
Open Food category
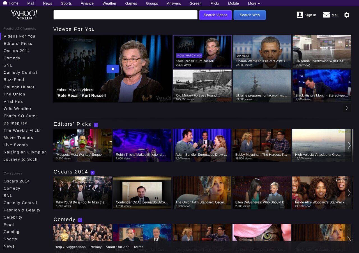point(9,225)
